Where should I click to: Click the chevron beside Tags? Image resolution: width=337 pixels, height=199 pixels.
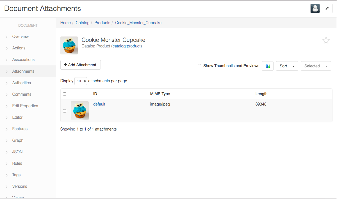tap(6, 175)
